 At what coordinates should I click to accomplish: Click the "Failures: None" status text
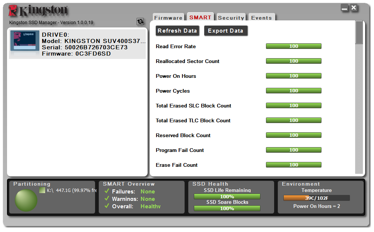133,191
